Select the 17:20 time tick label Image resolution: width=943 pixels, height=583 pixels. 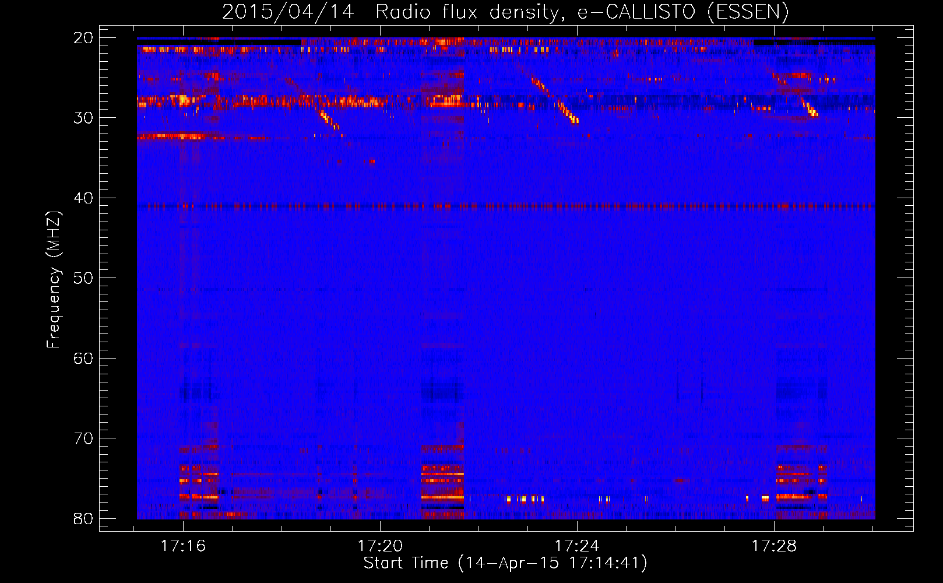[x=380, y=546]
